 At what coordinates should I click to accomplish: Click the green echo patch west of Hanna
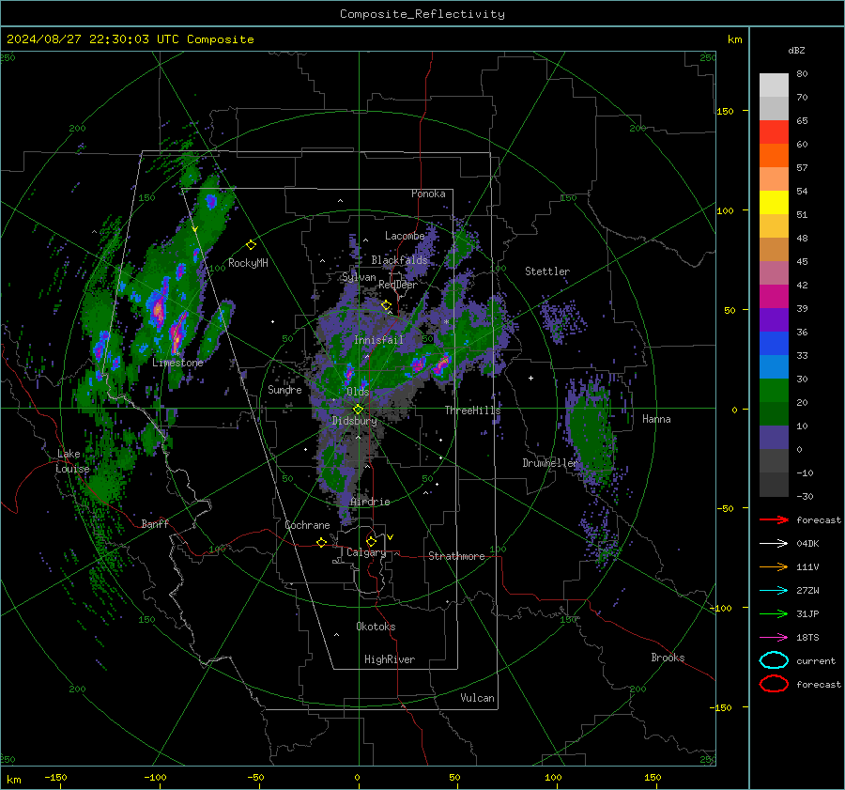pos(591,434)
